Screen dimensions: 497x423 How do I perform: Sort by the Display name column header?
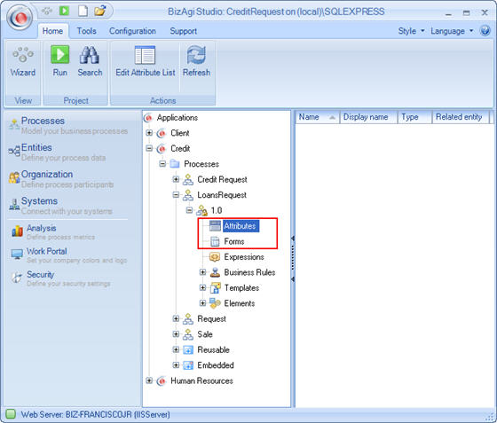[368, 117]
